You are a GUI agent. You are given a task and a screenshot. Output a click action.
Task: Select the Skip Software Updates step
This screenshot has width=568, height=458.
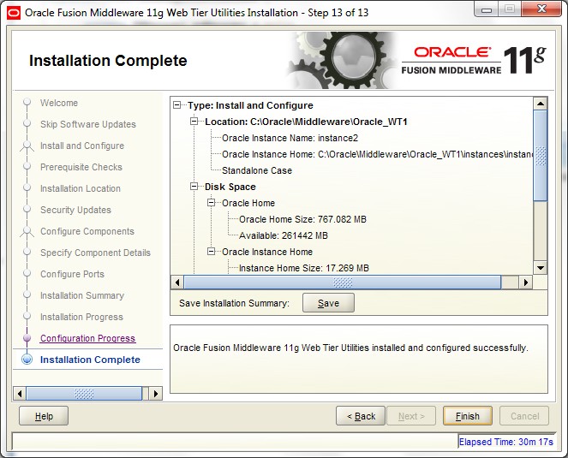(88, 124)
